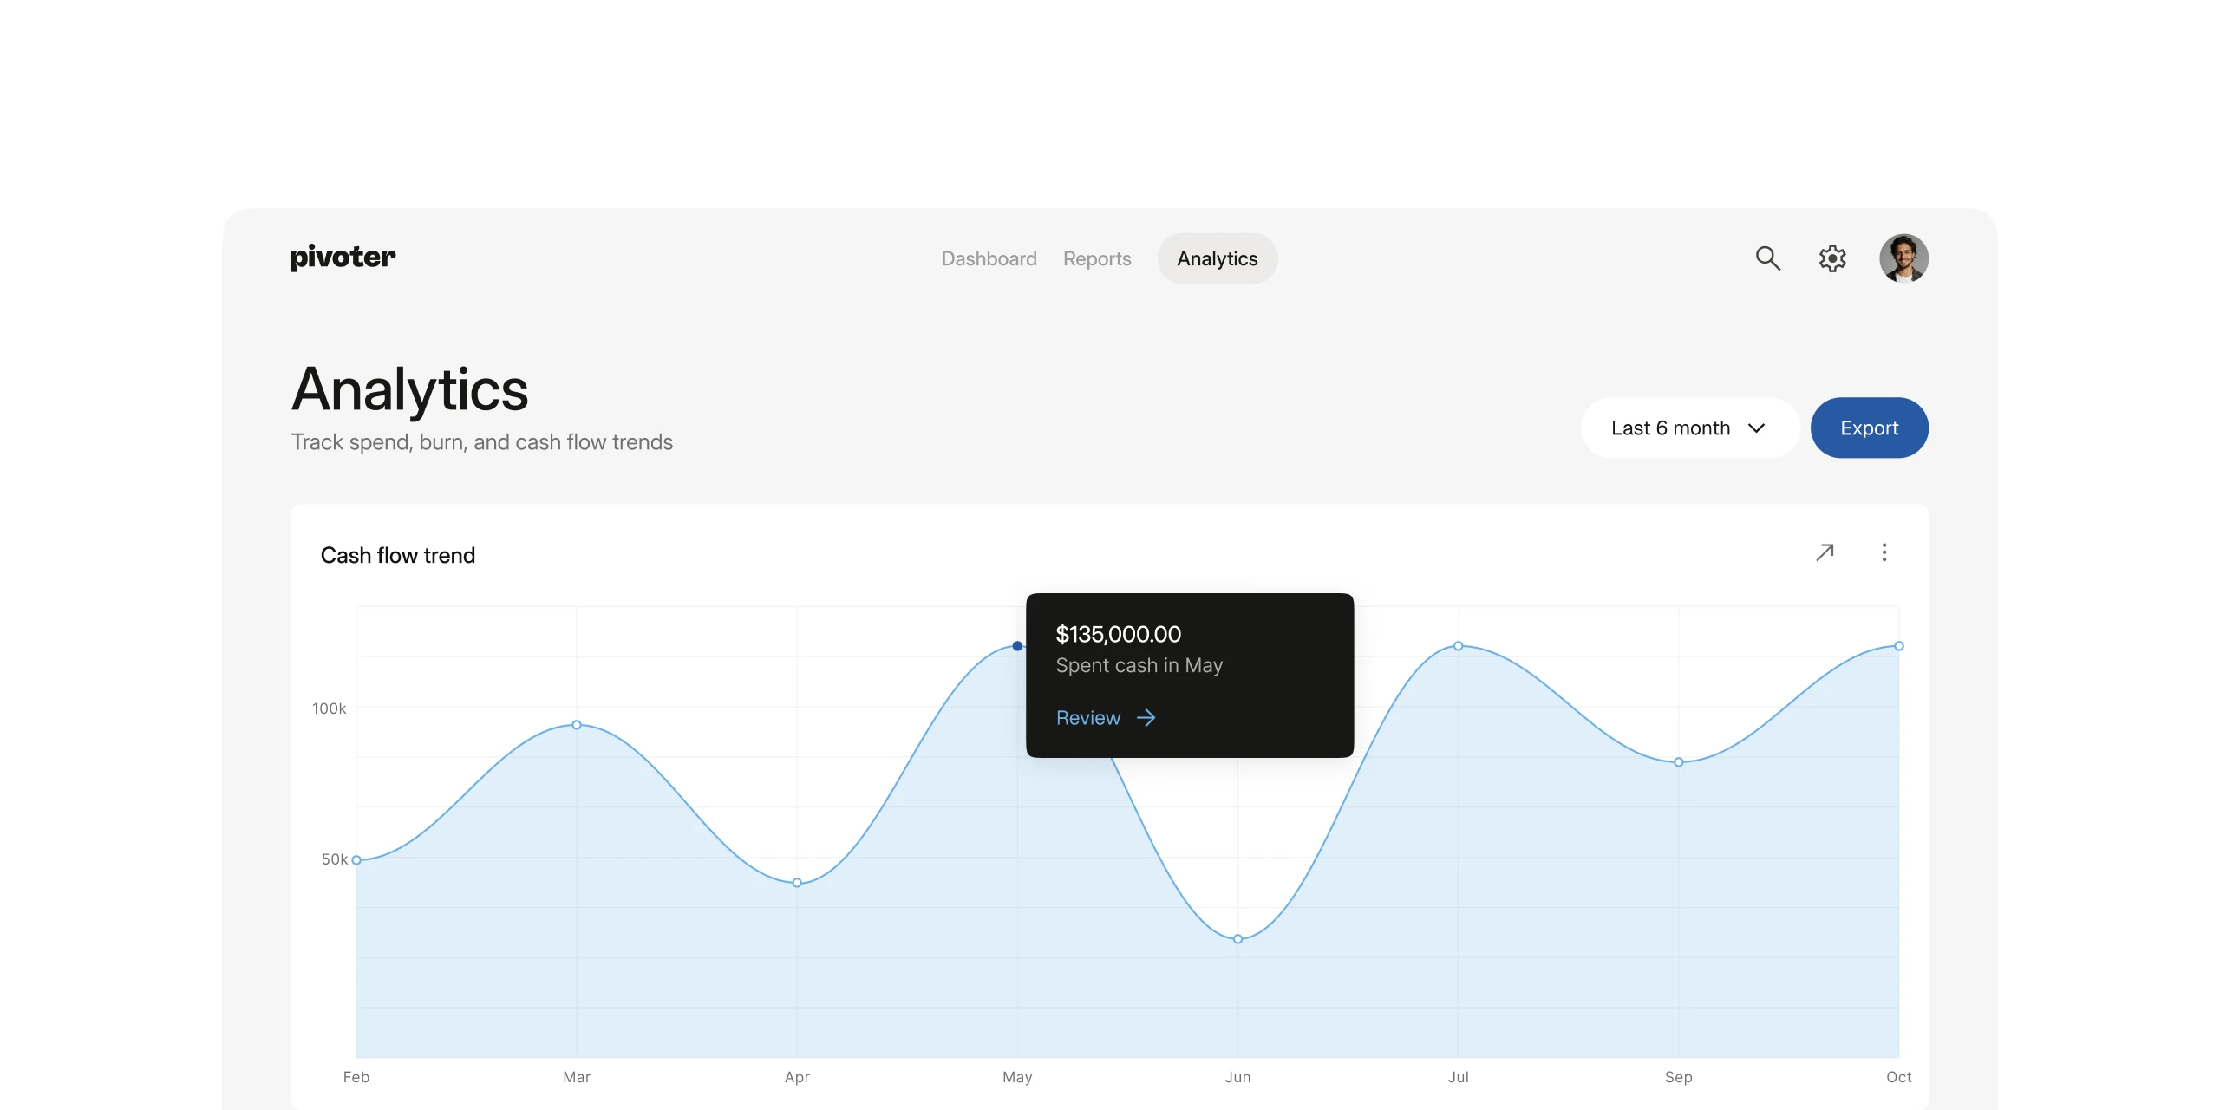
Task: Select the Sep data point on the chart
Action: point(1678,762)
